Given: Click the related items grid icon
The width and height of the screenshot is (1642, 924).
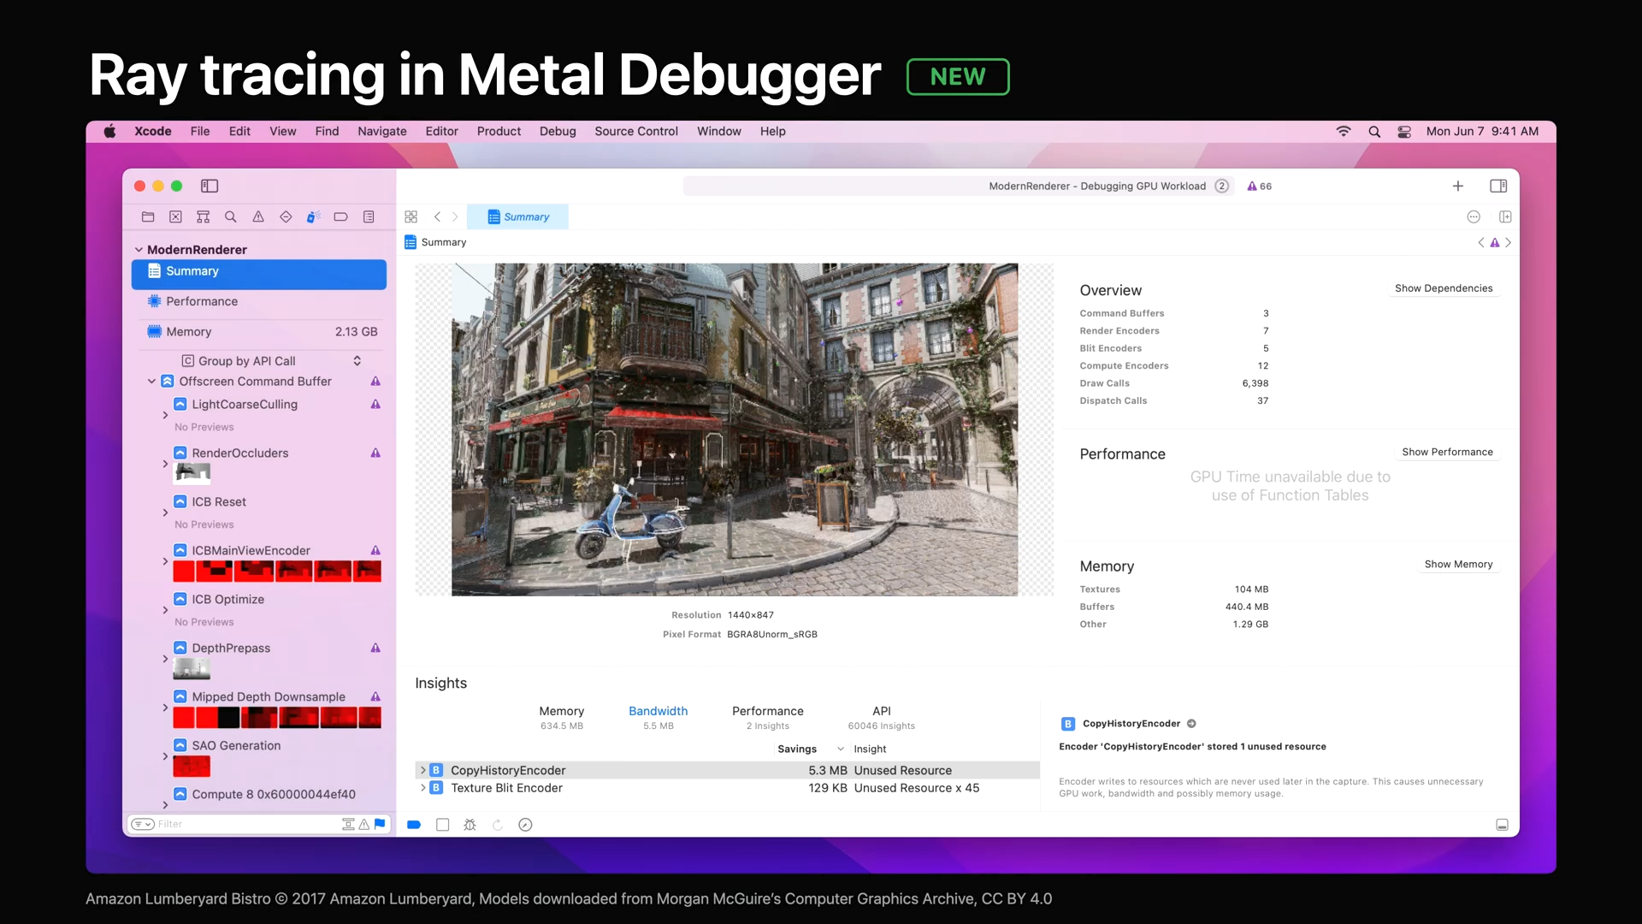Looking at the screenshot, I should click(x=411, y=217).
